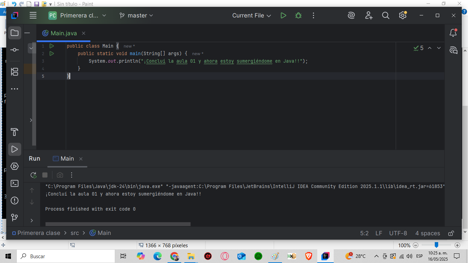Open the Services tool window icon

tap(14, 166)
